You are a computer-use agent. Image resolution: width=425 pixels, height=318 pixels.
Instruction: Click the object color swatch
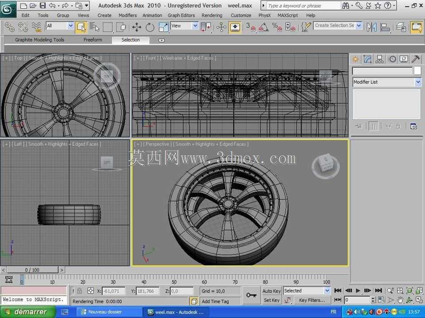[x=417, y=71]
